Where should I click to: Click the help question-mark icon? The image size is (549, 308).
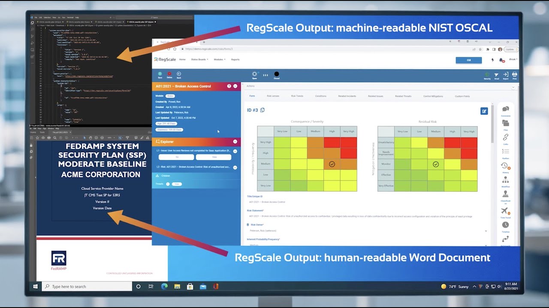(229, 86)
